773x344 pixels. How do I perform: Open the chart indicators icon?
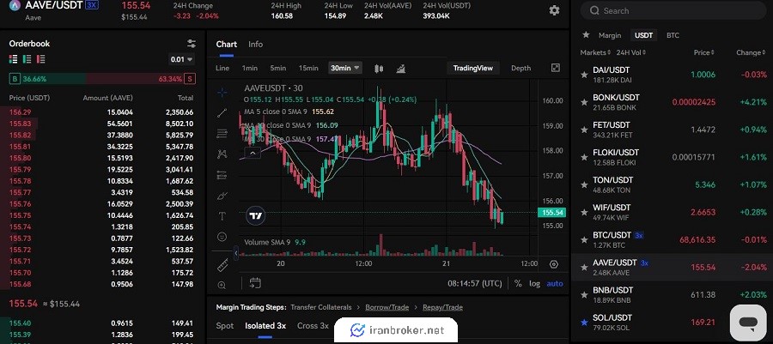point(401,69)
